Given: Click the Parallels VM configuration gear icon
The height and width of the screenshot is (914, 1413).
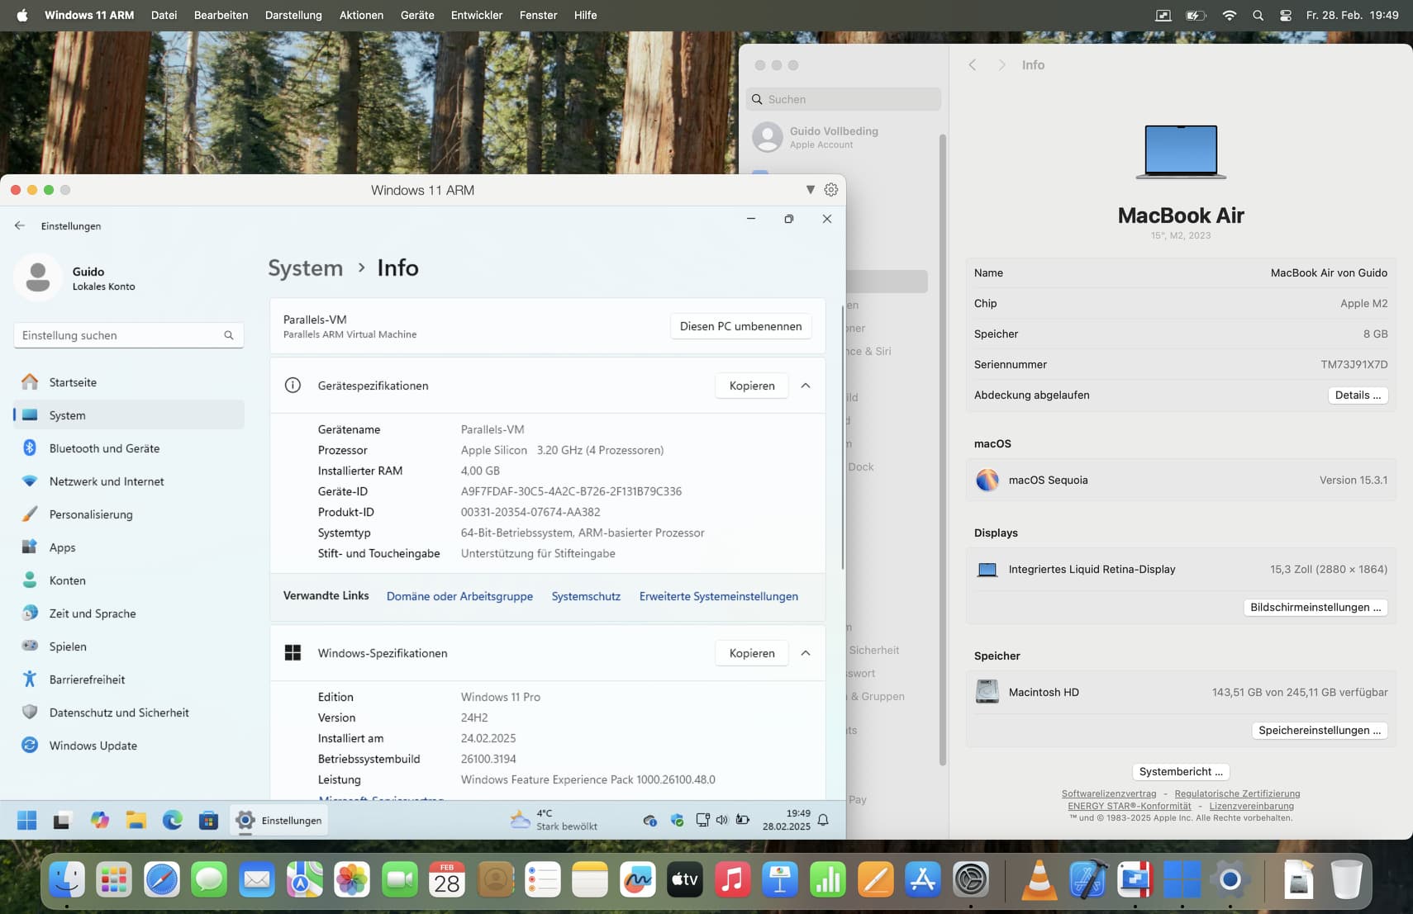Looking at the screenshot, I should click(830, 190).
